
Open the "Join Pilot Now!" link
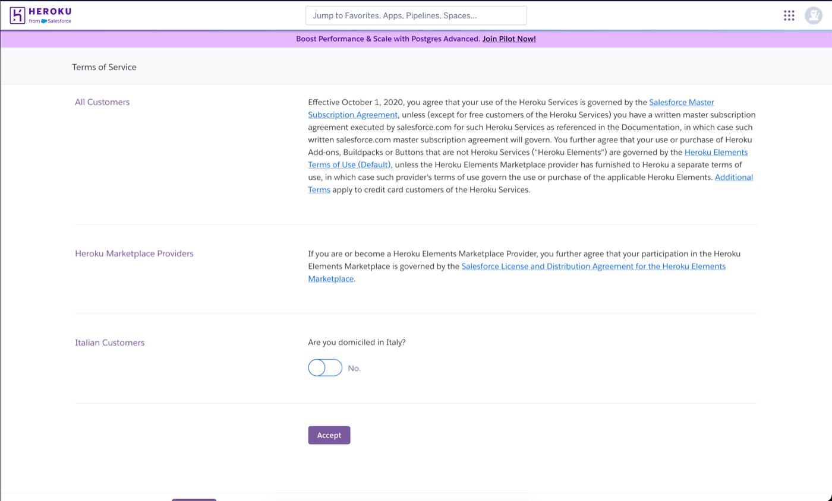[509, 38]
